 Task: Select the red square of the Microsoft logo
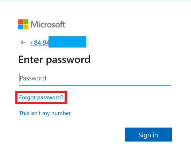click(21, 22)
